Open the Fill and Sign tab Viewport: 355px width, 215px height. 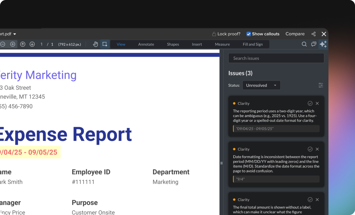tap(252, 44)
